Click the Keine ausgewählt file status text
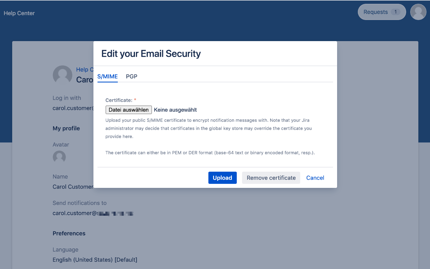The width and height of the screenshot is (430, 269). click(175, 110)
